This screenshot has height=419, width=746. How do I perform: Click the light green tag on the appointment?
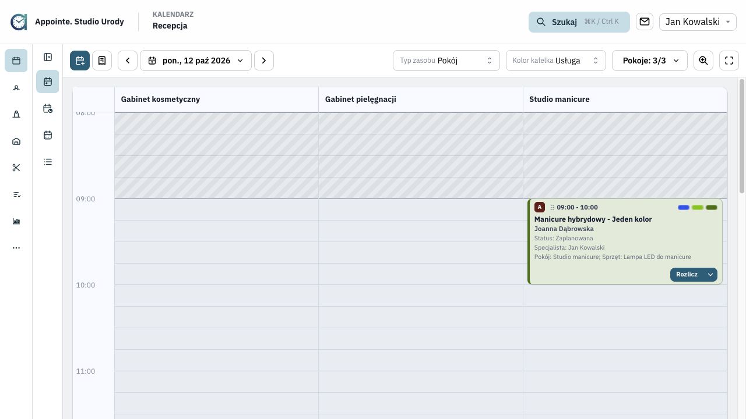[698, 208]
